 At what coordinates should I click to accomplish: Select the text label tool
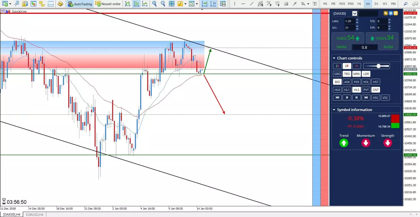point(315,4)
